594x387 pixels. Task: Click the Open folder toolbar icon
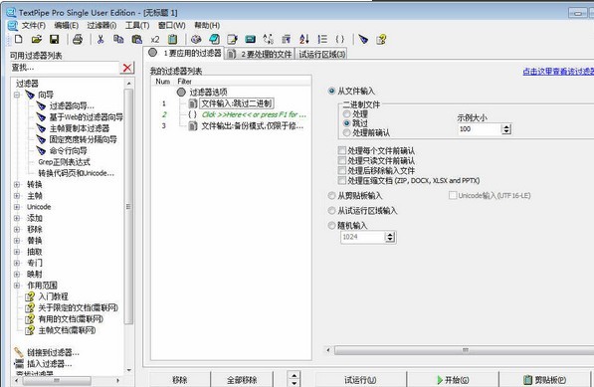pyautogui.click(x=37, y=39)
